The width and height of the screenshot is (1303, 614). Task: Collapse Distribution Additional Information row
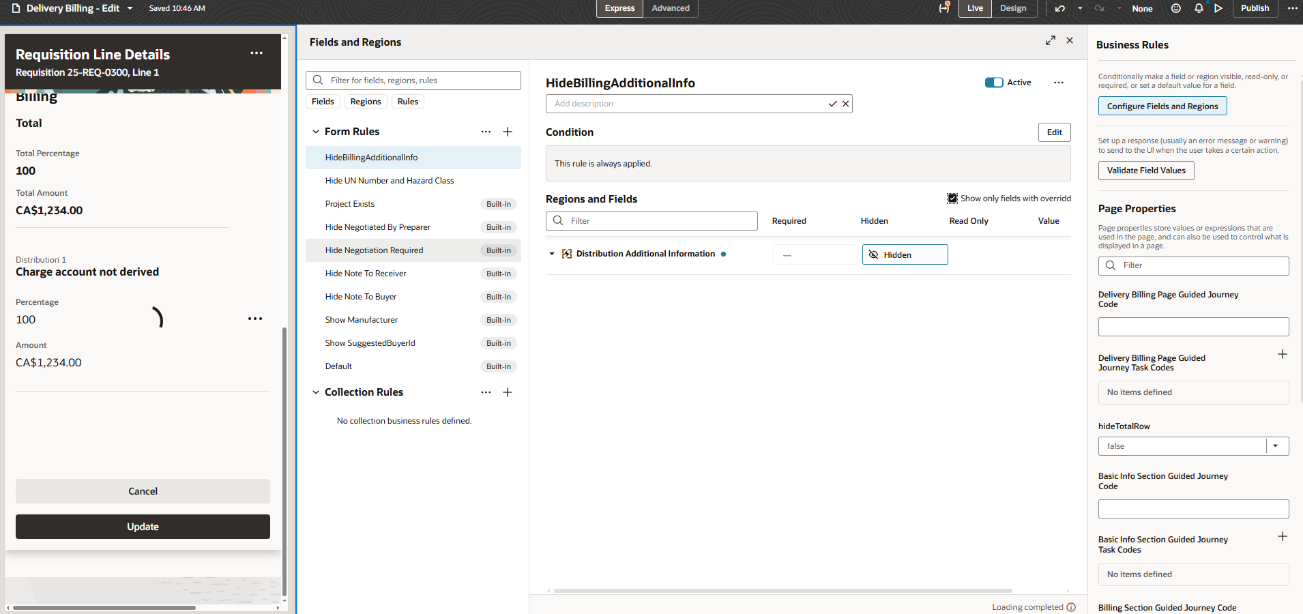pyautogui.click(x=552, y=254)
